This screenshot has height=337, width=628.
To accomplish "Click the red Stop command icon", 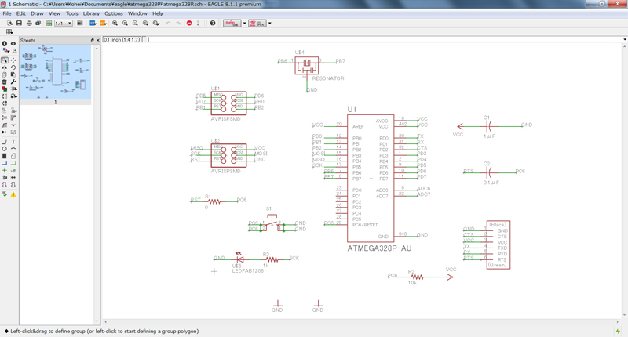I will [189, 24].
